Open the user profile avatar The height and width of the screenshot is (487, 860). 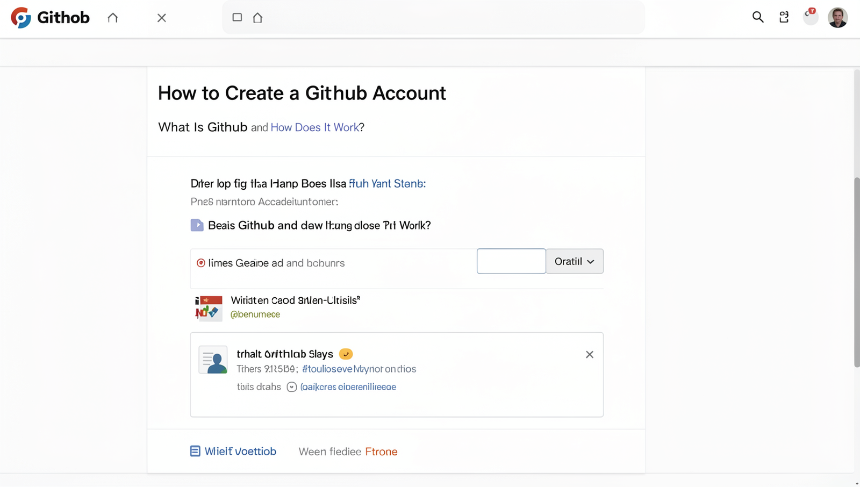(838, 17)
